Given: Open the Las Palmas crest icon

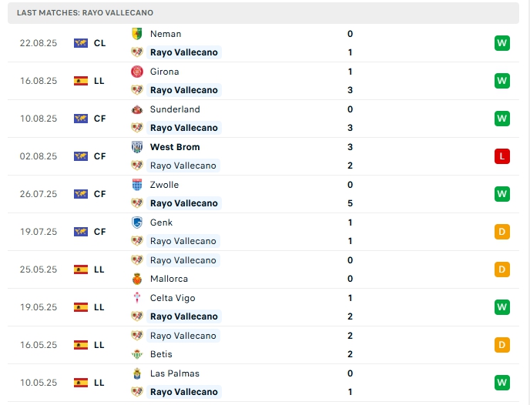Looking at the screenshot, I should pos(137,373).
